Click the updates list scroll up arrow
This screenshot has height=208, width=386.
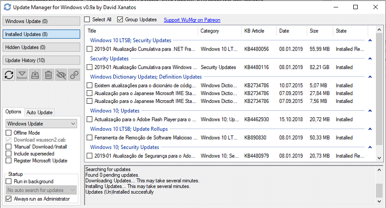[379, 30]
